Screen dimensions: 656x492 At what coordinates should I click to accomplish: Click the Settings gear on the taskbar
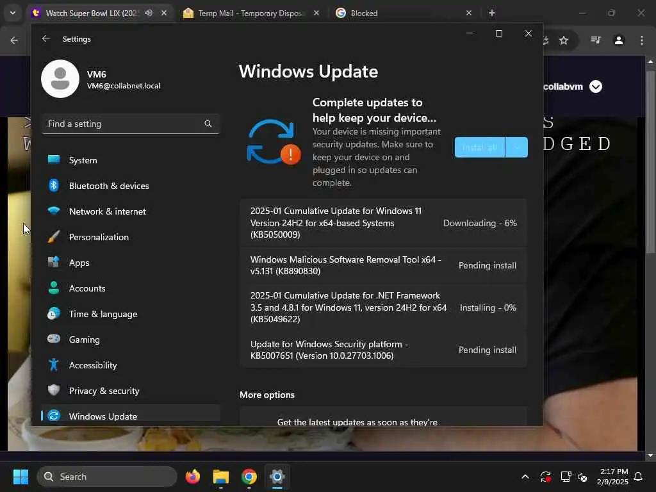(x=277, y=477)
